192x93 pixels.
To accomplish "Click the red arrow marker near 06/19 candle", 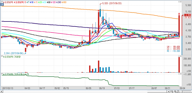I will pos(99,11).
